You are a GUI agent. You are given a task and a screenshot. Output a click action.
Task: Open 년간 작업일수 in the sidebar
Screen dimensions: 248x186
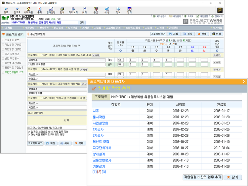[12, 58]
